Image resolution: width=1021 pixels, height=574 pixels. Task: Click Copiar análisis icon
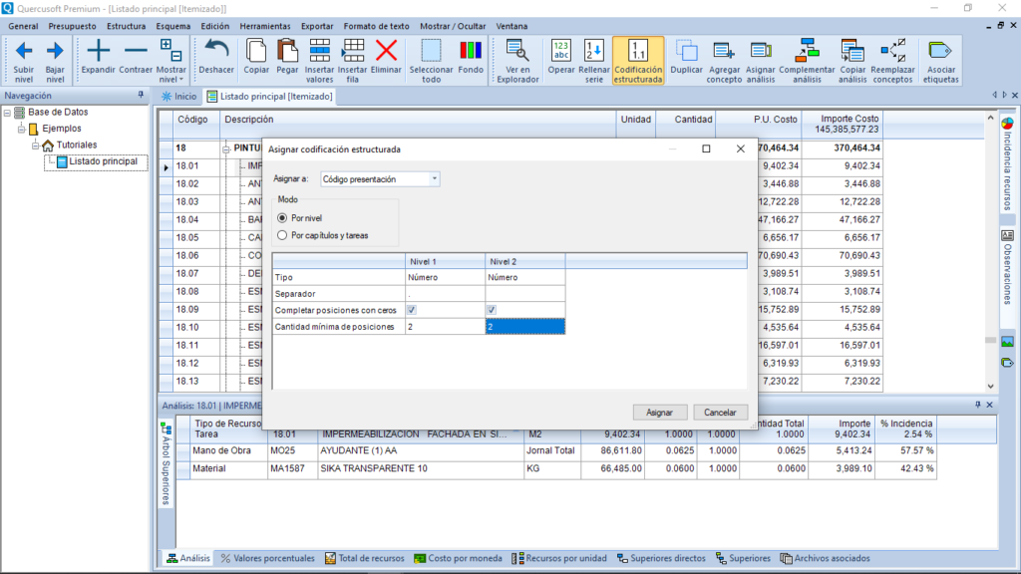852,50
